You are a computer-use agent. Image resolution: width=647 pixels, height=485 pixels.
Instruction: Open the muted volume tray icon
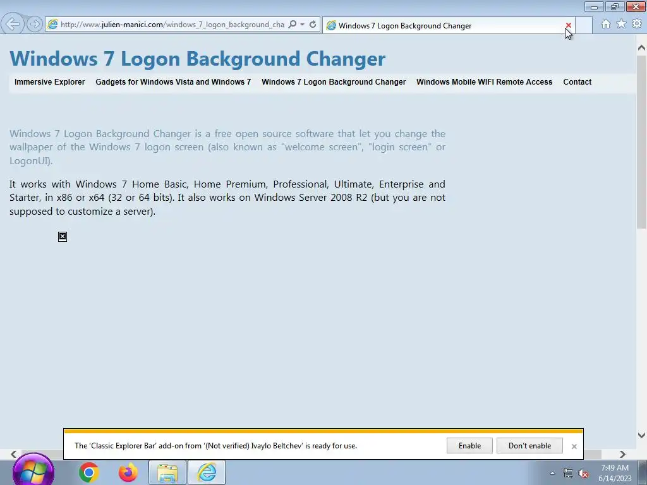[x=583, y=474]
